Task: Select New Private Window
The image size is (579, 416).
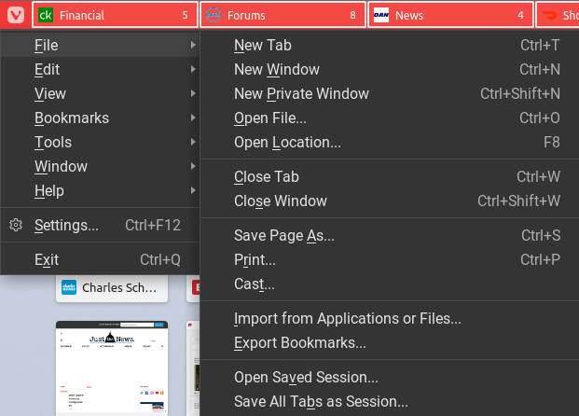Action: click(301, 93)
